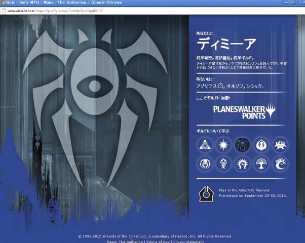Open the アゾリウス alternative guild link
The width and height of the screenshot is (305, 243).
(206, 86)
